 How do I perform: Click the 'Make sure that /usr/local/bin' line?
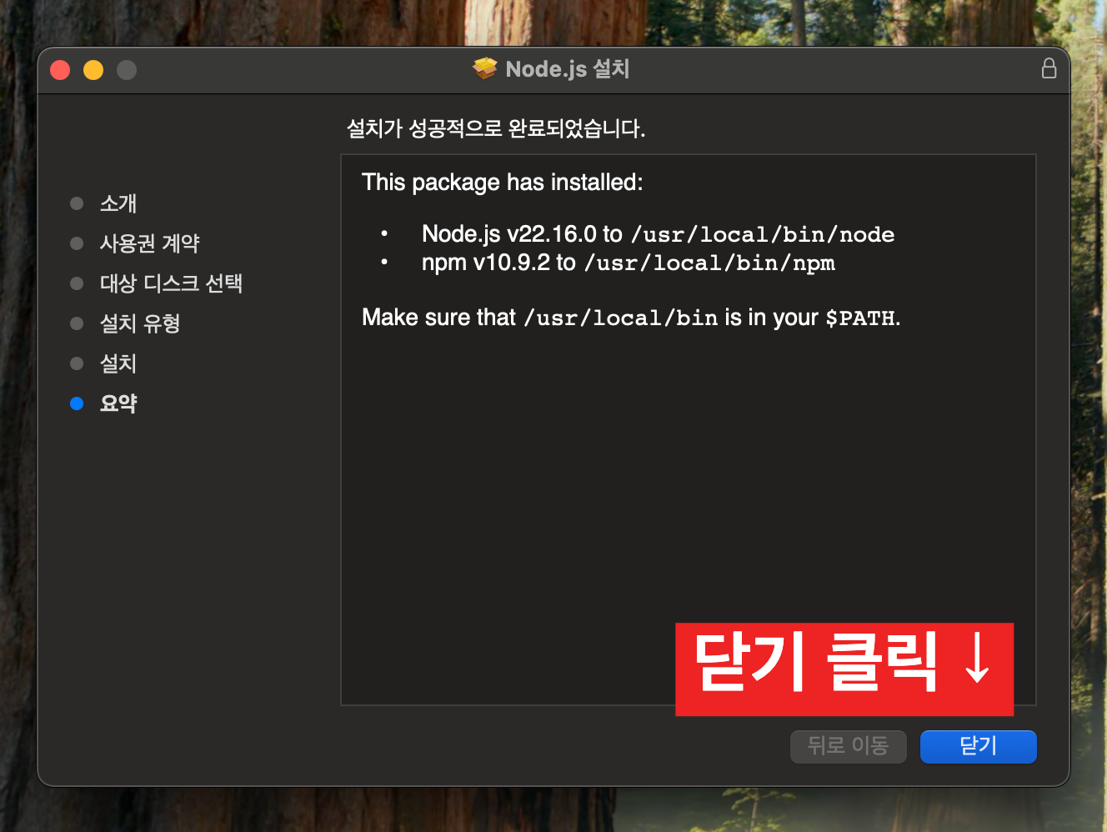tap(631, 318)
